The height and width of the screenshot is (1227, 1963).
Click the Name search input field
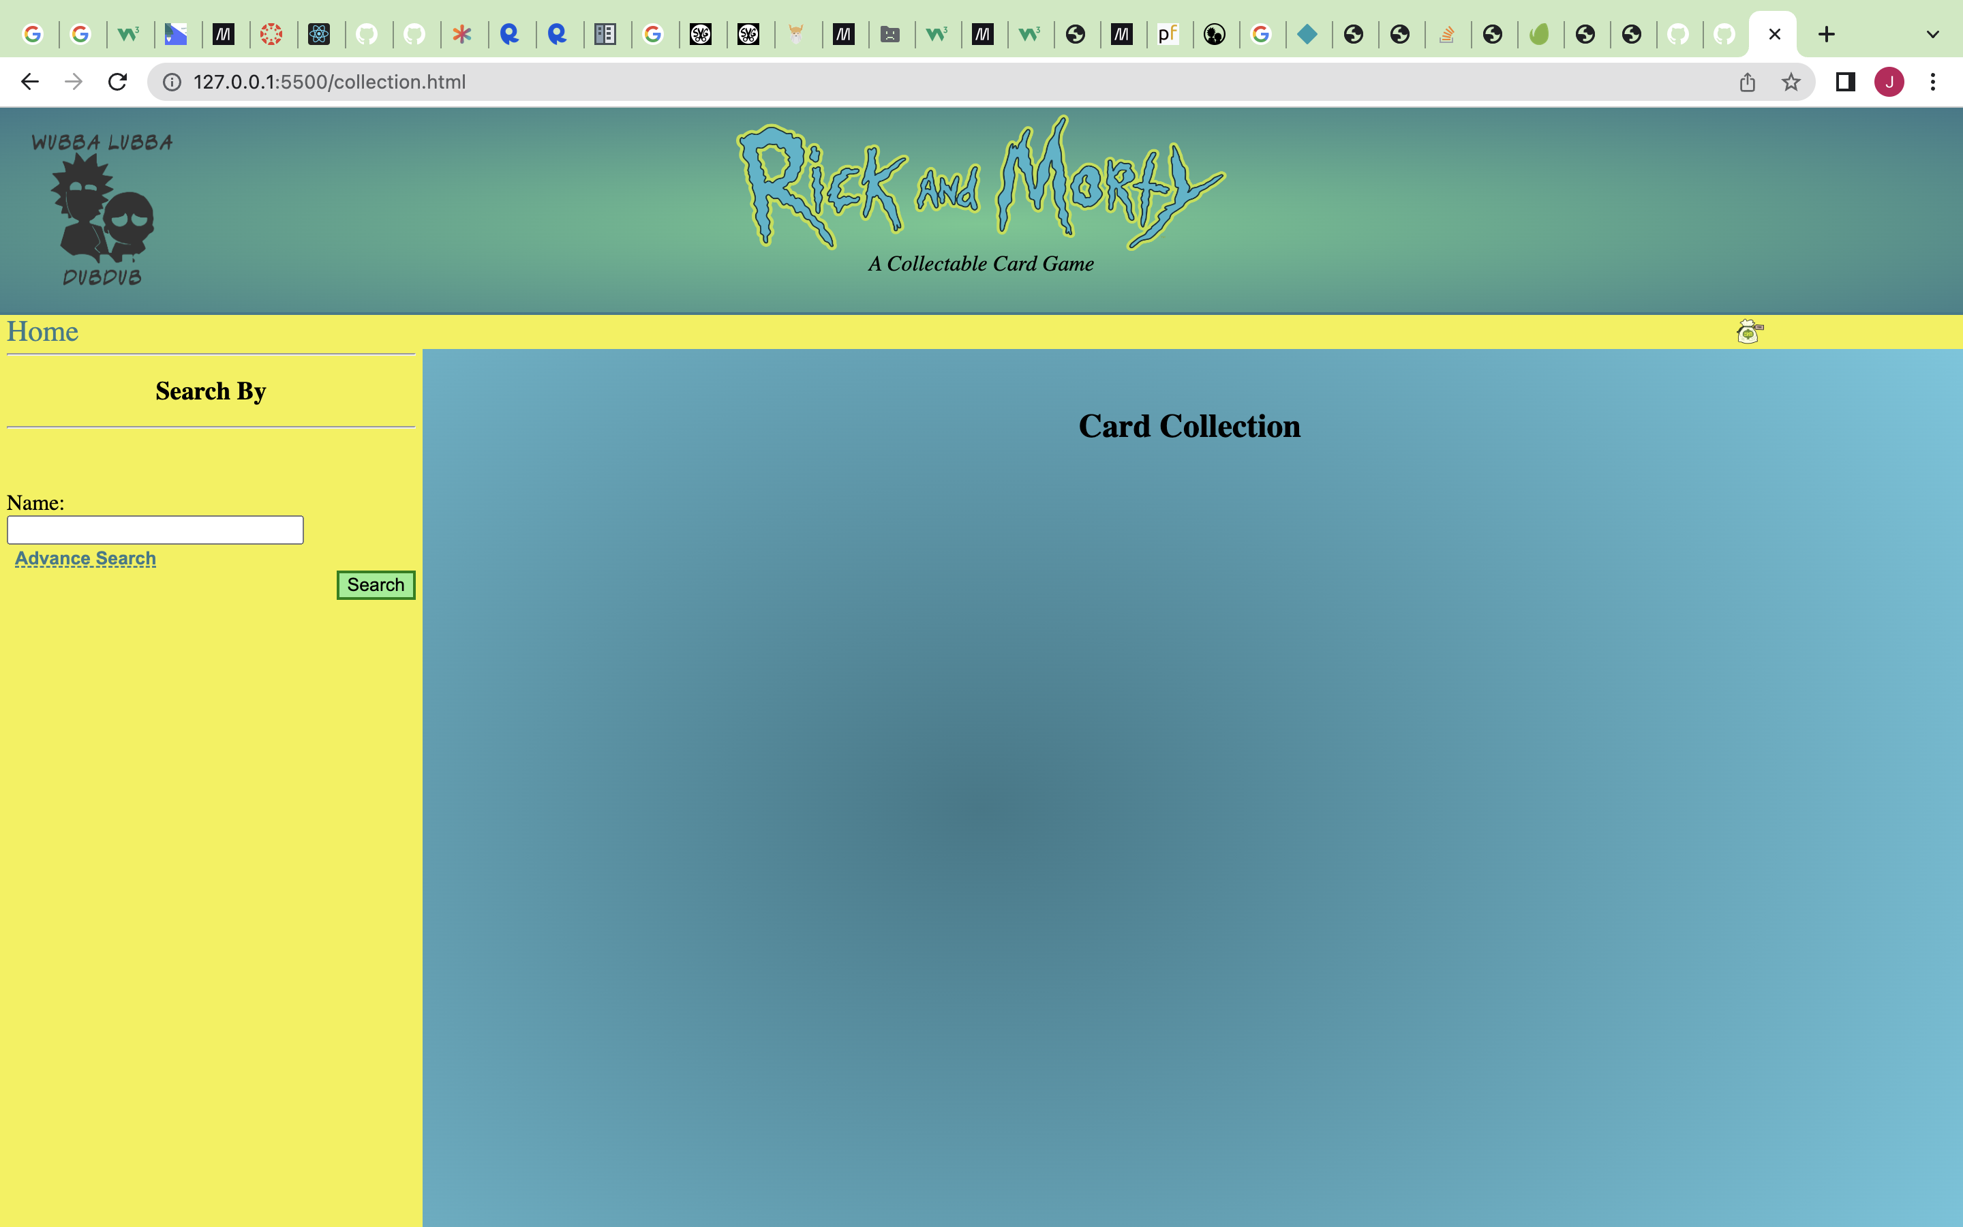(x=155, y=530)
